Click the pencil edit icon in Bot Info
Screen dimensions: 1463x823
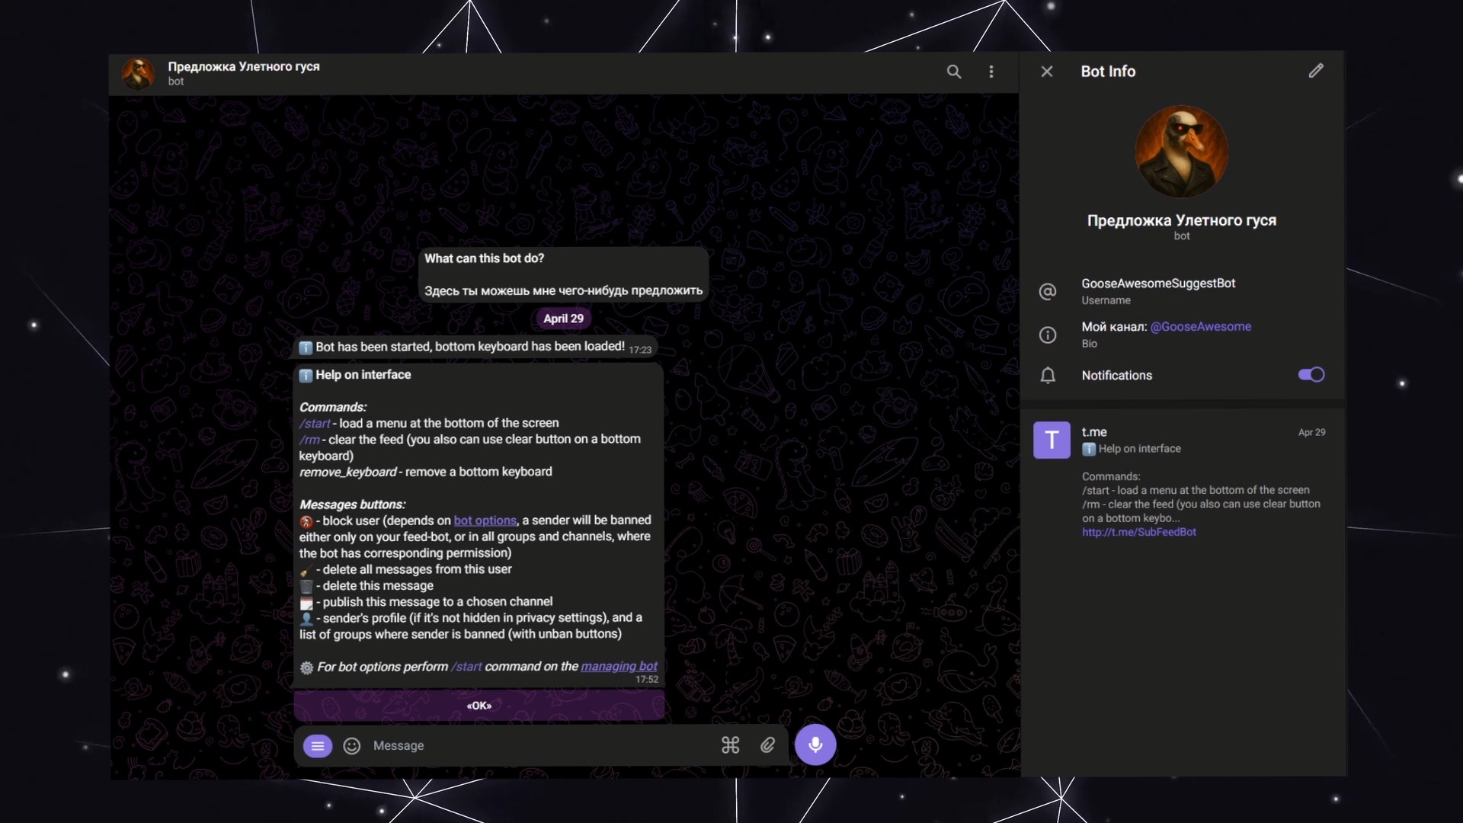click(x=1316, y=71)
